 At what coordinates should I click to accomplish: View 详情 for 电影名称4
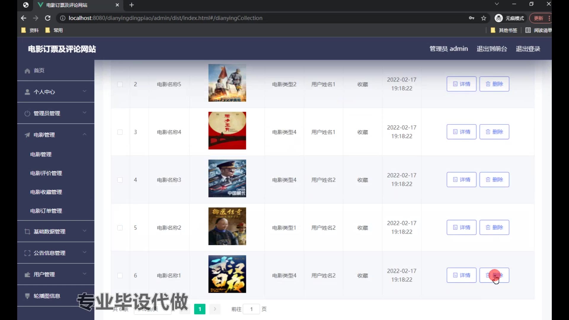tap(461, 132)
